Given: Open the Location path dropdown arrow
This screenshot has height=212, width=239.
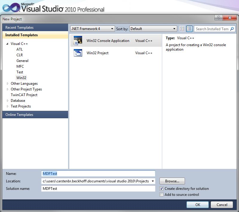Looking at the screenshot, I should point(153,181).
